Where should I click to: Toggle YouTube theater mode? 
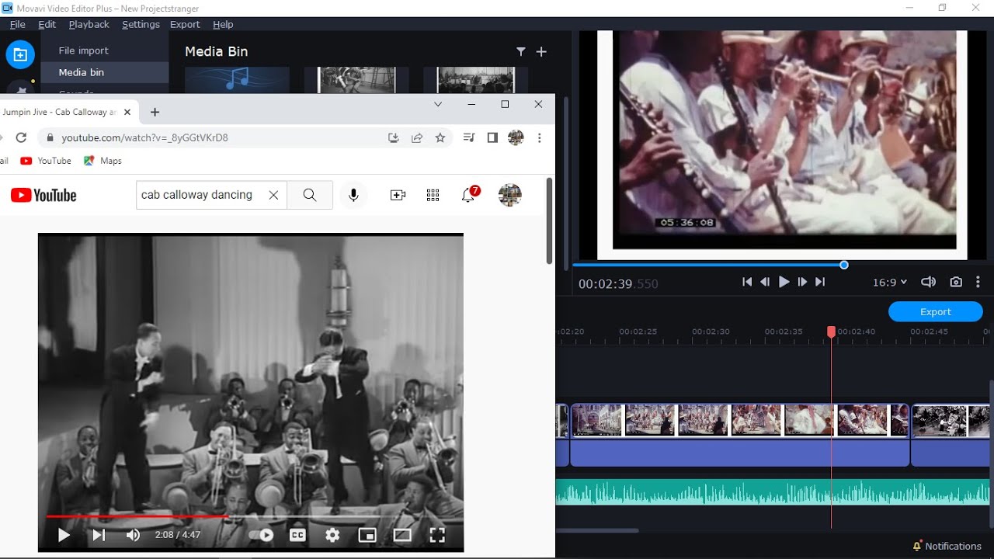402,535
